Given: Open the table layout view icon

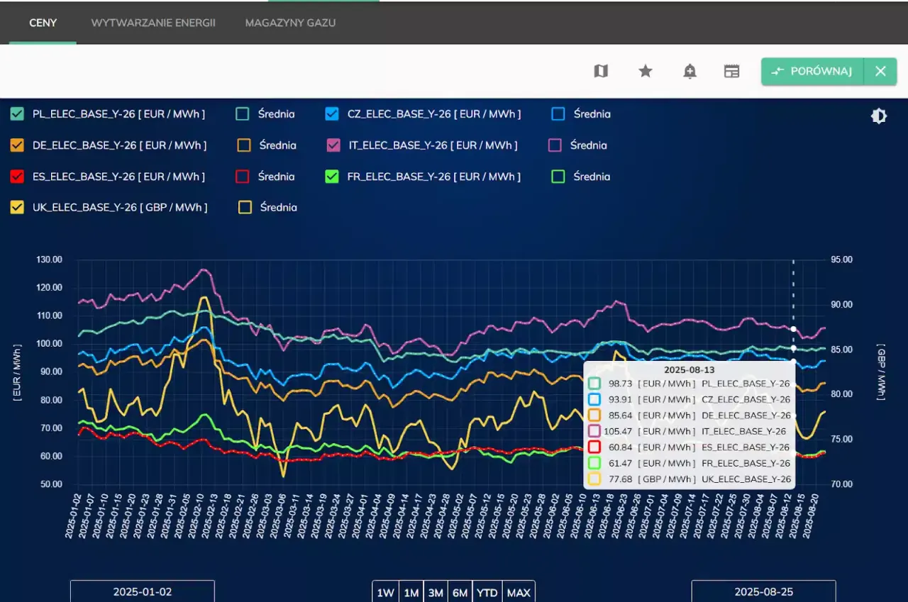Looking at the screenshot, I should click(731, 71).
